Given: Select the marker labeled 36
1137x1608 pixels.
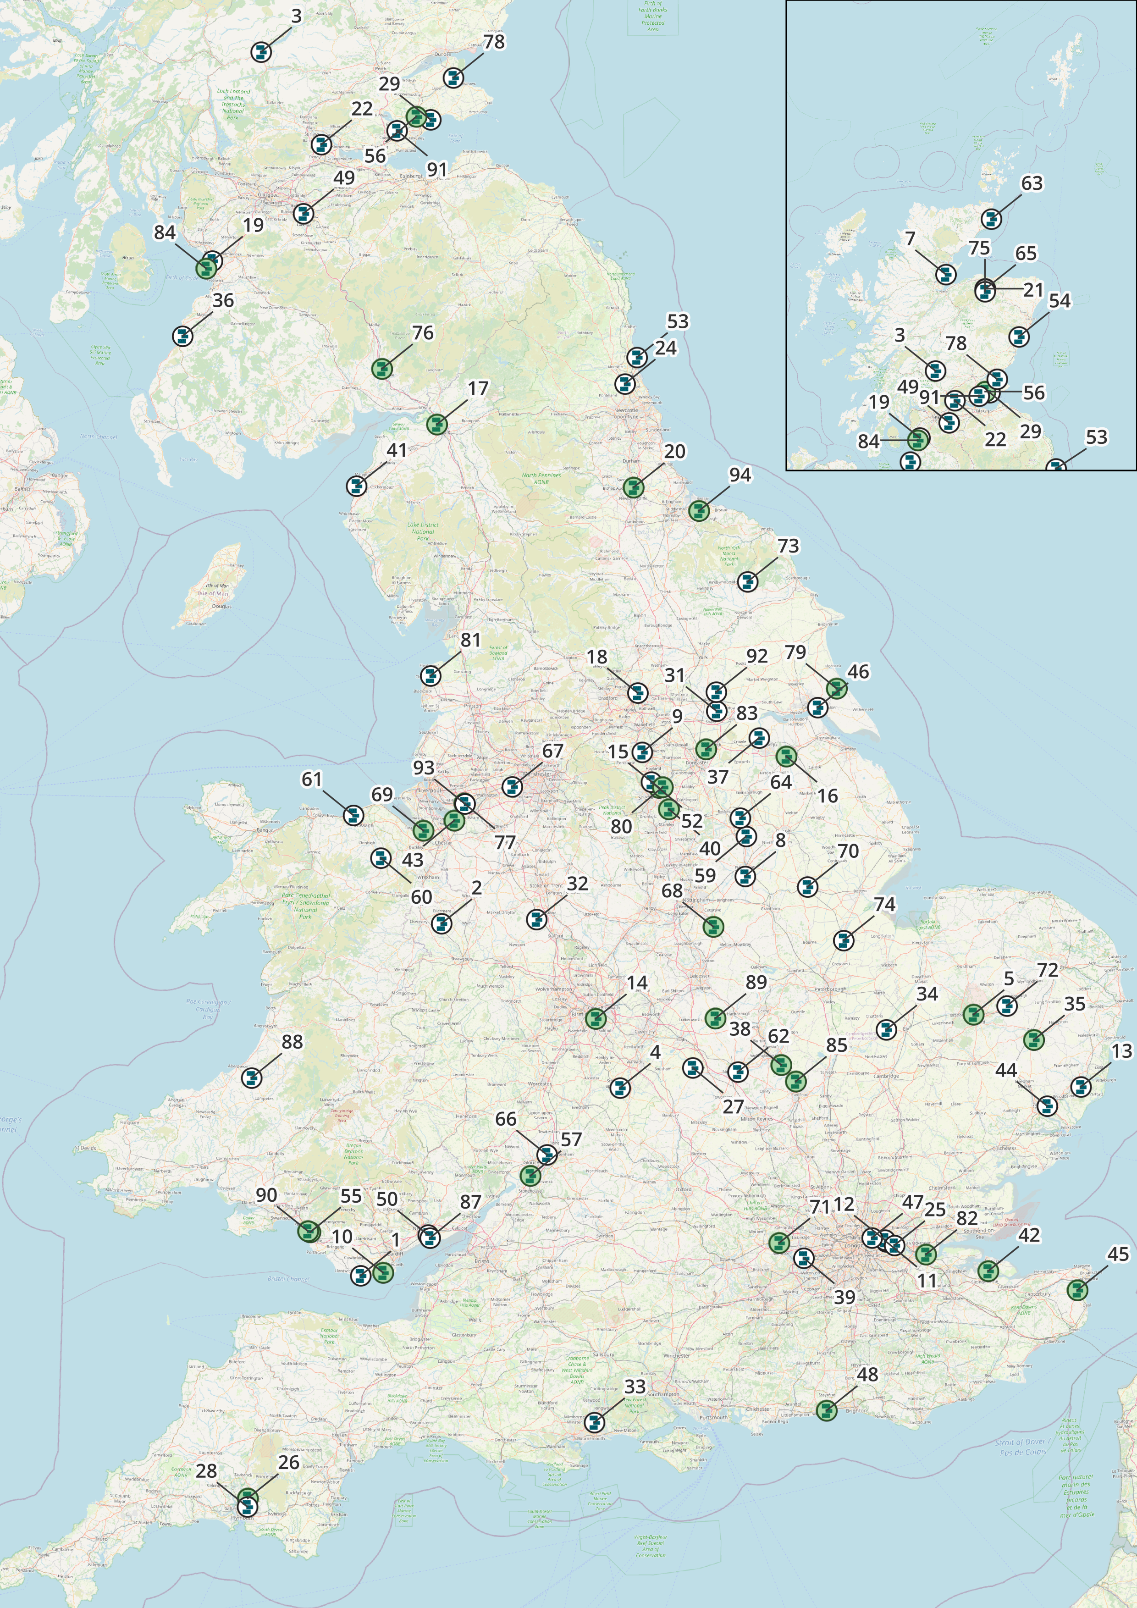Looking at the screenshot, I should pos(183,336).
